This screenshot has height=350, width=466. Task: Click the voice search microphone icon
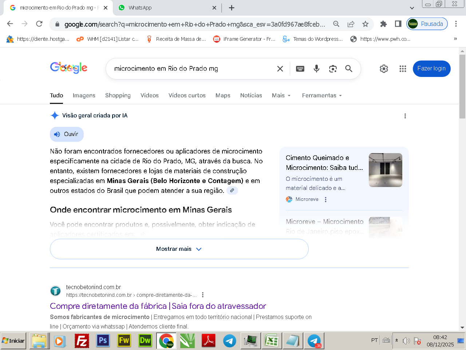tap(316, 69)
